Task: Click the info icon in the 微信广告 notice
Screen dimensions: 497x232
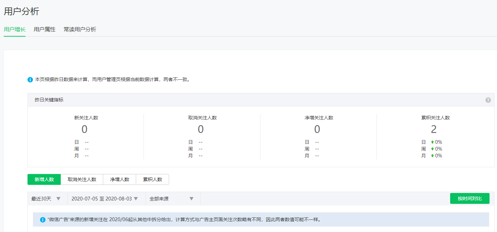Action: (43, 220)
